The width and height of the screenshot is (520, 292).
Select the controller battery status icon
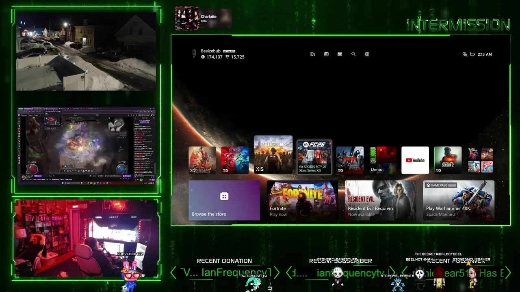pos(472,54)
